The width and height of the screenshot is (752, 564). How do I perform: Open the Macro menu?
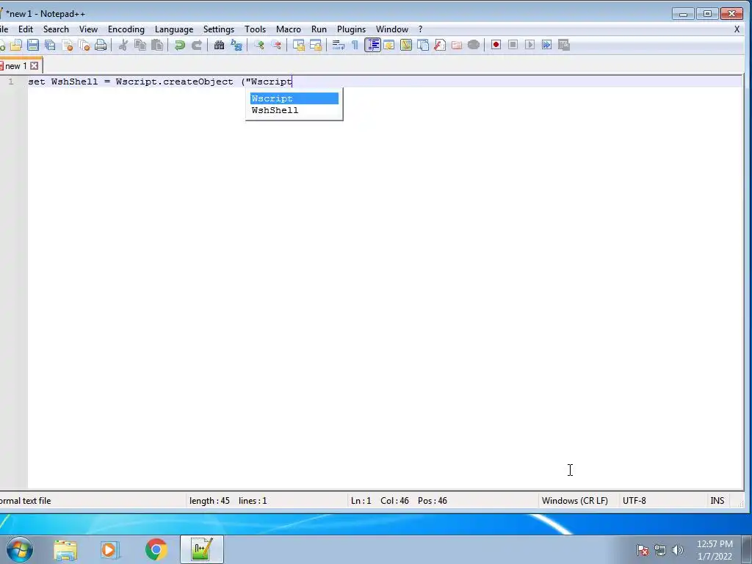click(288, 29)
